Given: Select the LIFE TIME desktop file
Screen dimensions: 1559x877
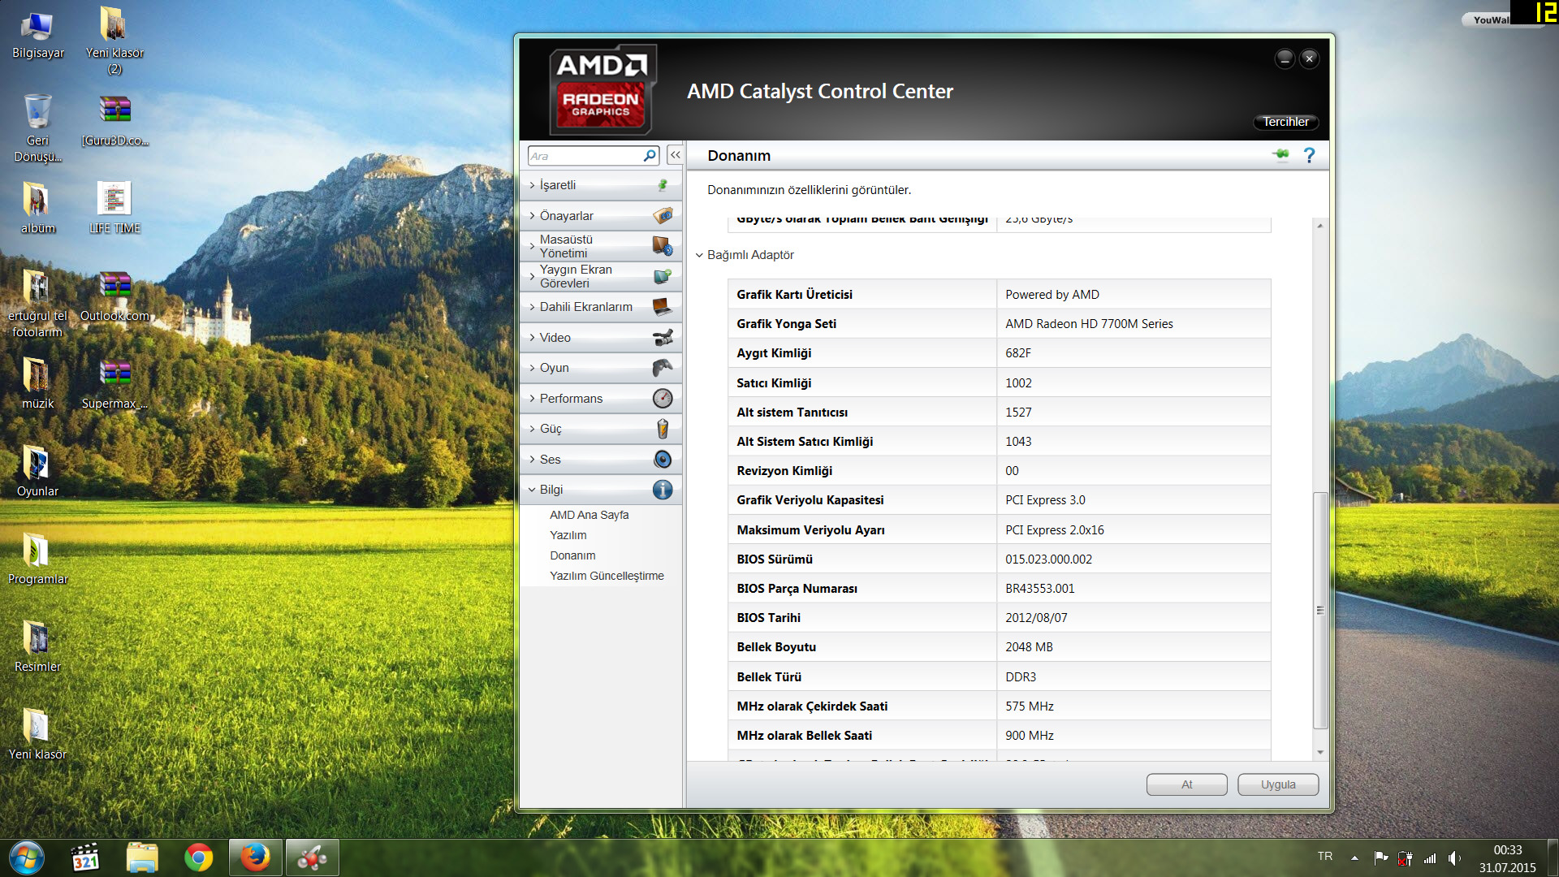Looking at the screenshot, I should click(114, 207).
